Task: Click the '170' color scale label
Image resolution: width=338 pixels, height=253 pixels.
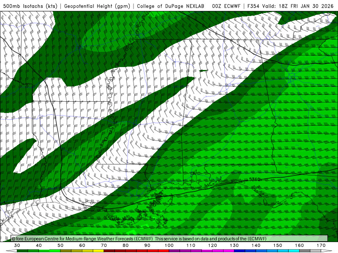Action: [x=321, y=245]
